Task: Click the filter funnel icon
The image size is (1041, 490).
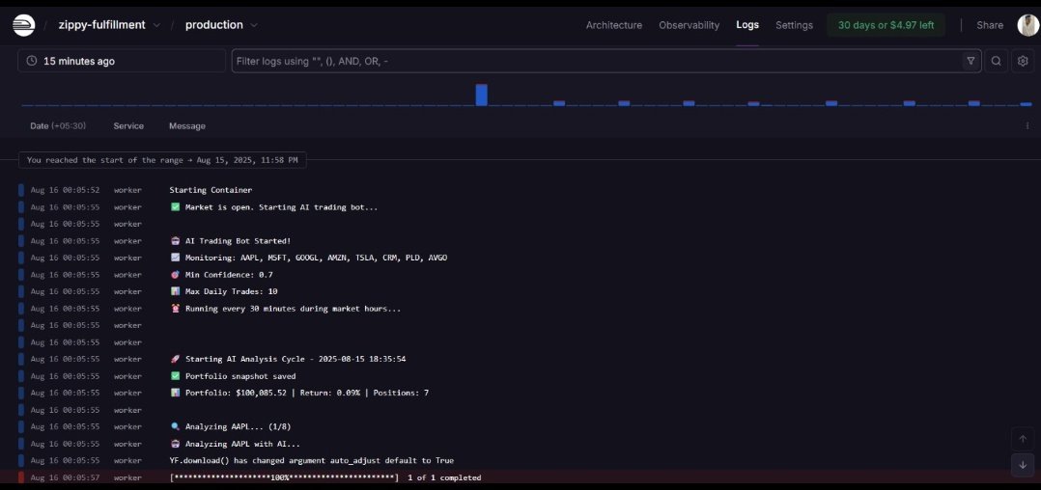Action: coord(971,61)
